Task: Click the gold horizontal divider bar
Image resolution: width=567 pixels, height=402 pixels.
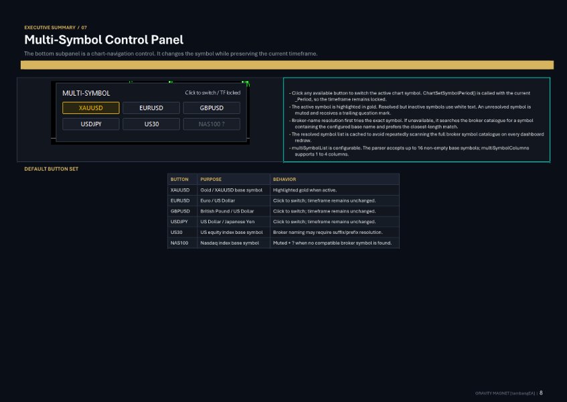Action: coord(287,65)
